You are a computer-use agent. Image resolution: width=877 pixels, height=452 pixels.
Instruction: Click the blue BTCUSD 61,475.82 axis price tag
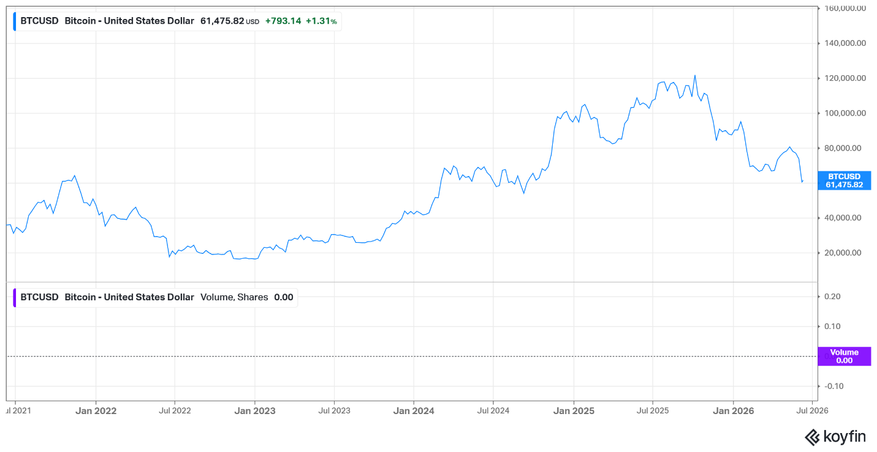pos(844,180)
